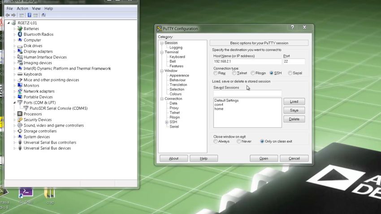This screenshot has height=214, width=381.
Task: Collapse the RGETZ-L01 root node
Action: pyautogui.click(x=9, y=23)
